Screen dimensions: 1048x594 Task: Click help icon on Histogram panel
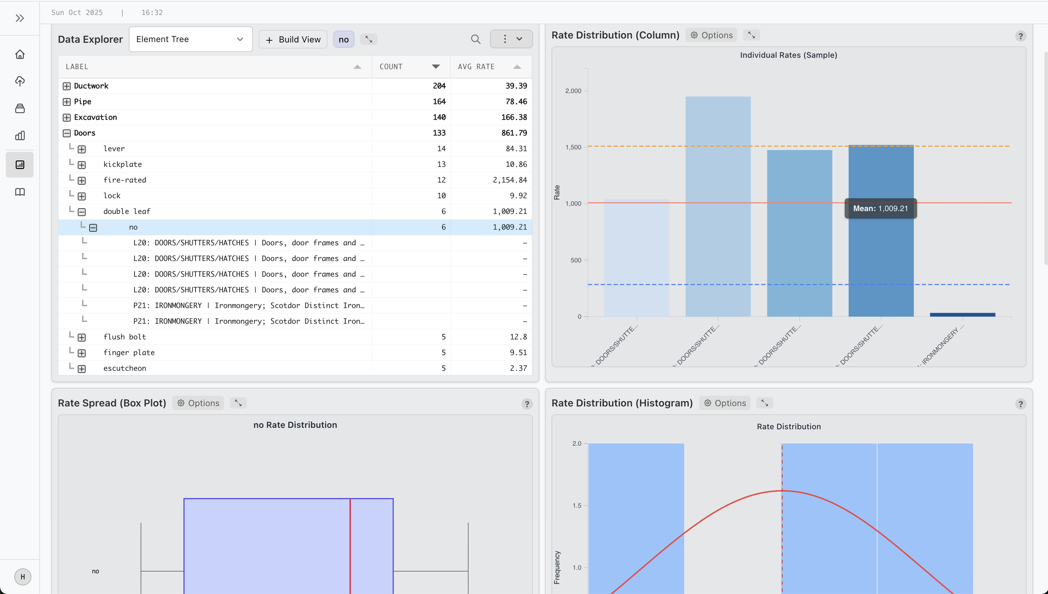(1020, 404)
